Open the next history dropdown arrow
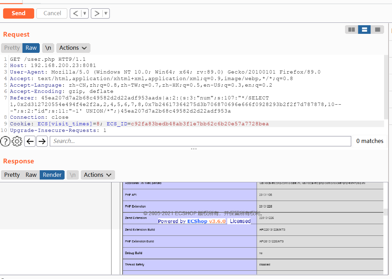This screenshot has height=279, width=392. 106,13
